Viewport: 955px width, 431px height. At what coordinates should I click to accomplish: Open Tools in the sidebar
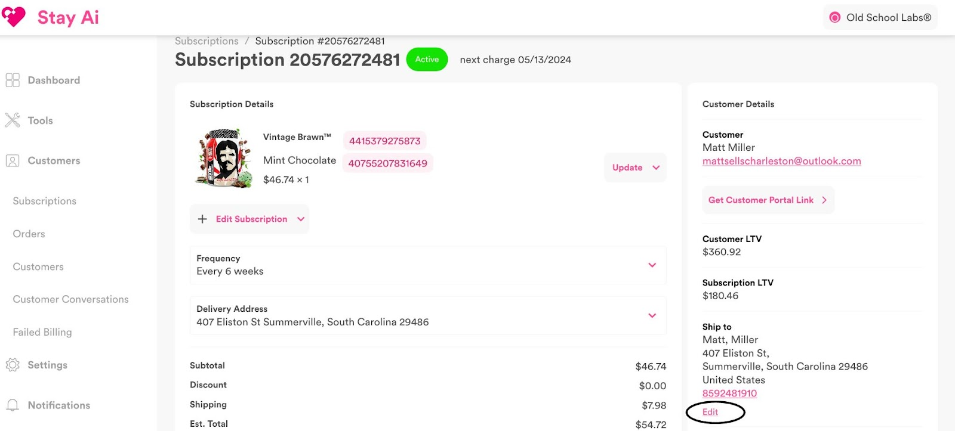click(40, 120)
